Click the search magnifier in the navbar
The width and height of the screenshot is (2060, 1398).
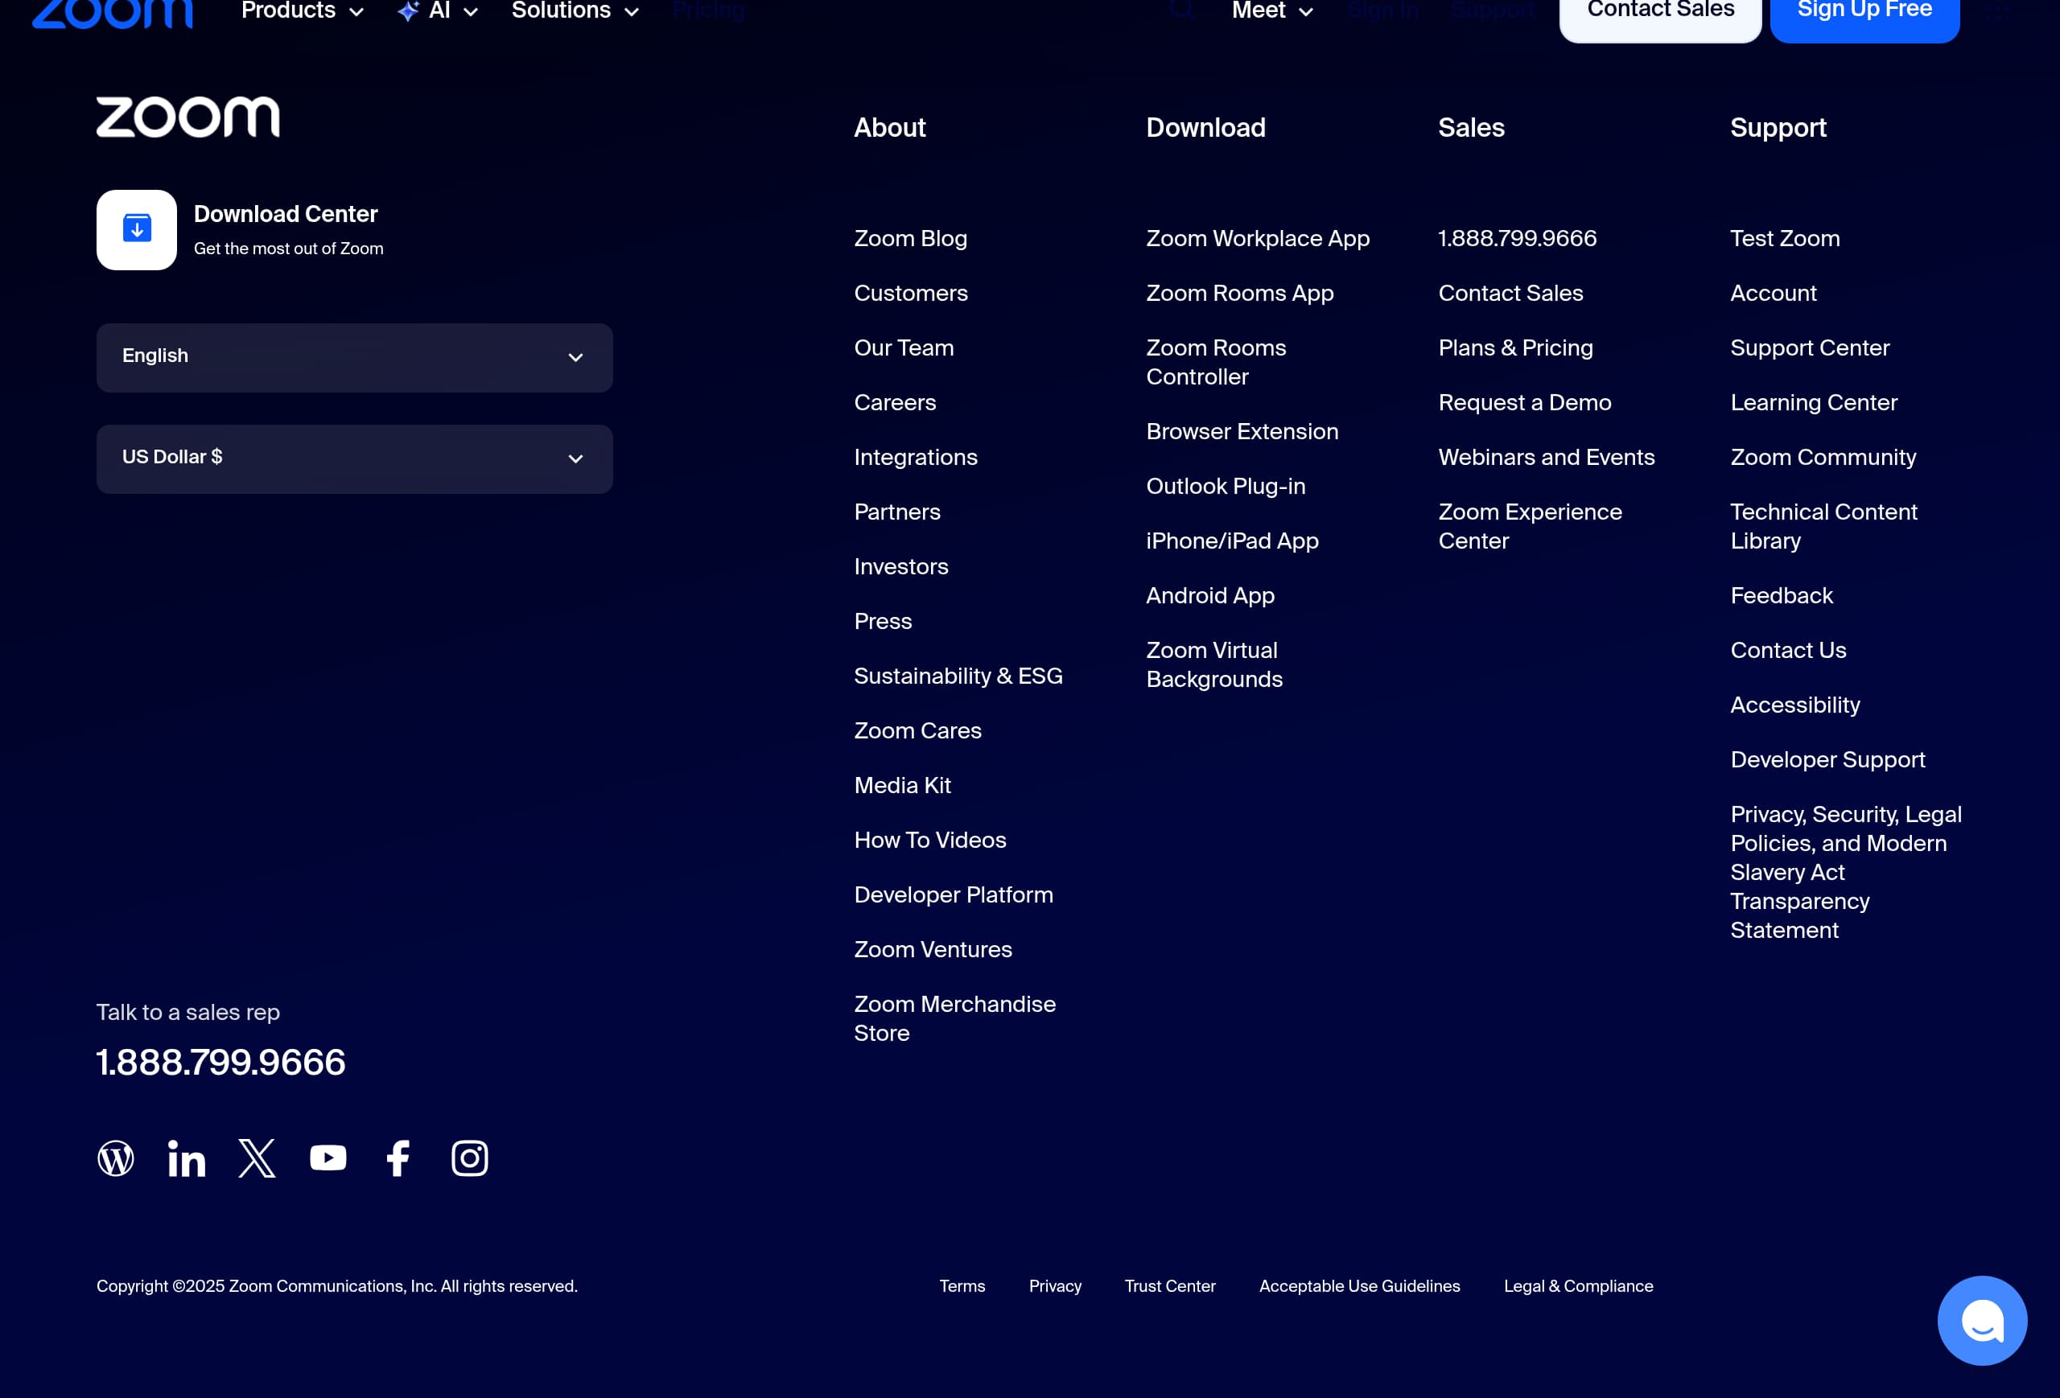pyautogui.click(x=1181, y=10)
